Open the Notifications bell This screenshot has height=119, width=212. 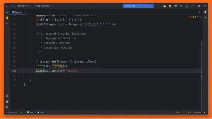205,12
